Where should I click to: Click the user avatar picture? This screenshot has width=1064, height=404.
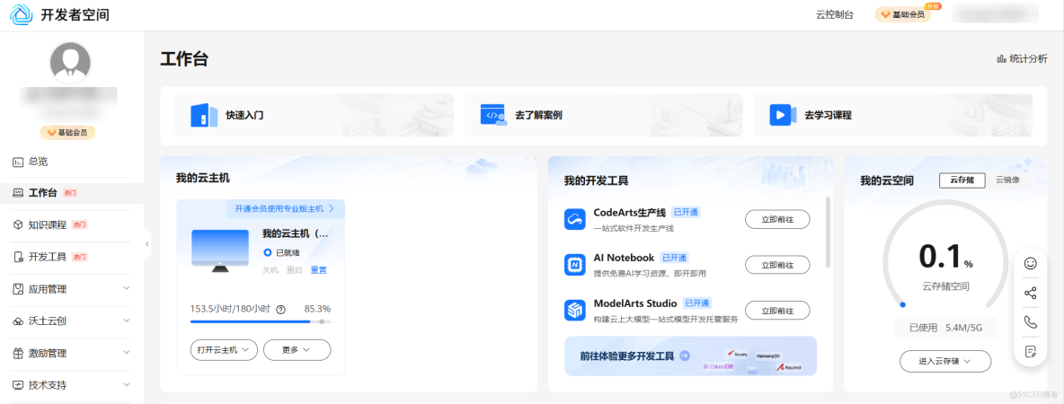click(x=70, y=63)
